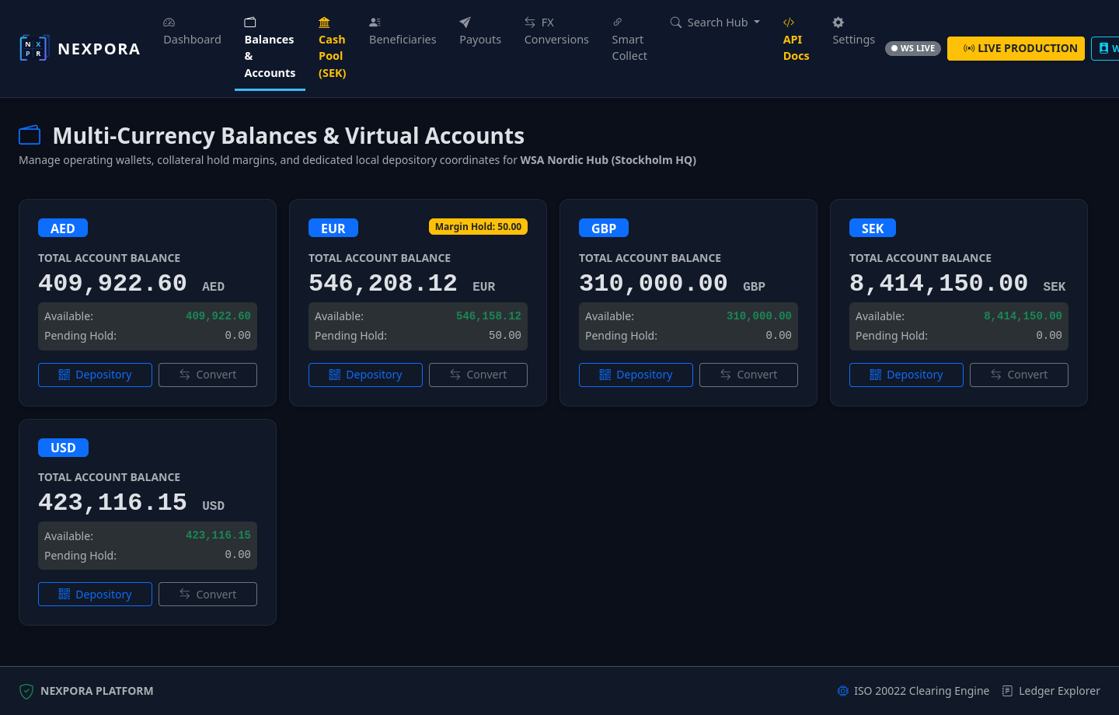Click the EUR currency badge
Image resolution: width=1119 pixels, height=715 pixels.
(x=333, y=228)
